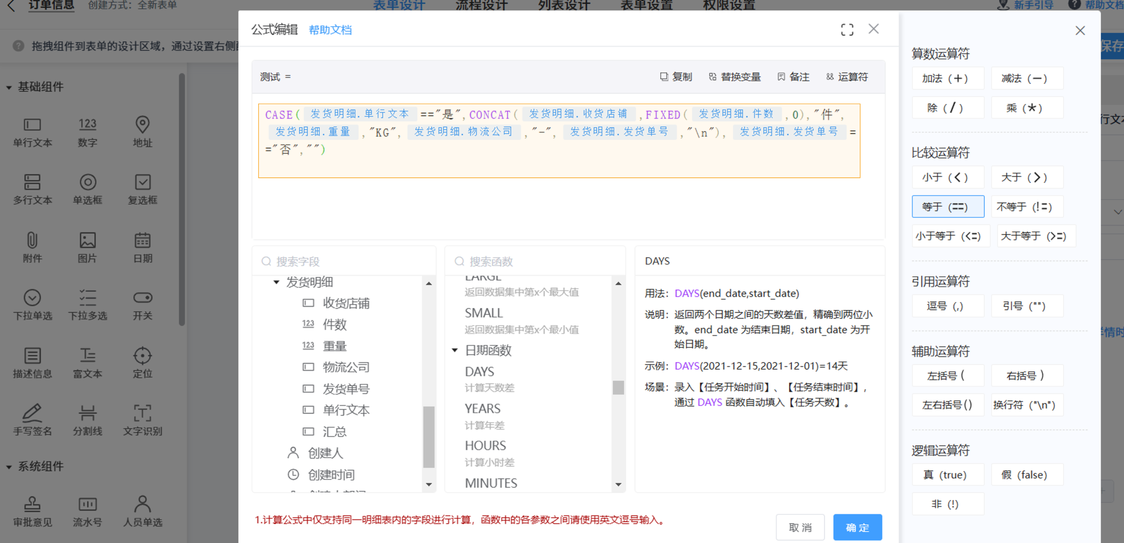Select the 数字 component icon
Viewport: 1124px width, 543px height.
pyautogui.click(x=87, y=125)
